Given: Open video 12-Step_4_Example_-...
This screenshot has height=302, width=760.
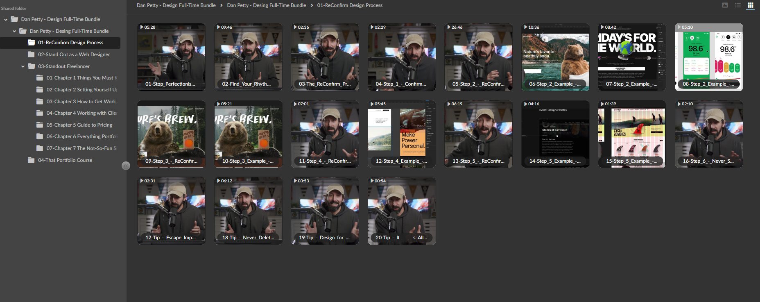Looking at the screenshot, I should click(402, 134).
